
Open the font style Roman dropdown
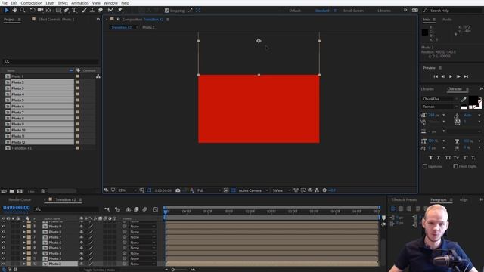pyautogui.click(x=440, y=107)
